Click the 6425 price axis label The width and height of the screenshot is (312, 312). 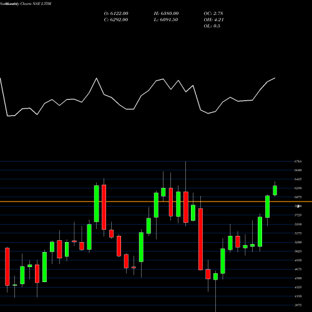pos(298,179)
